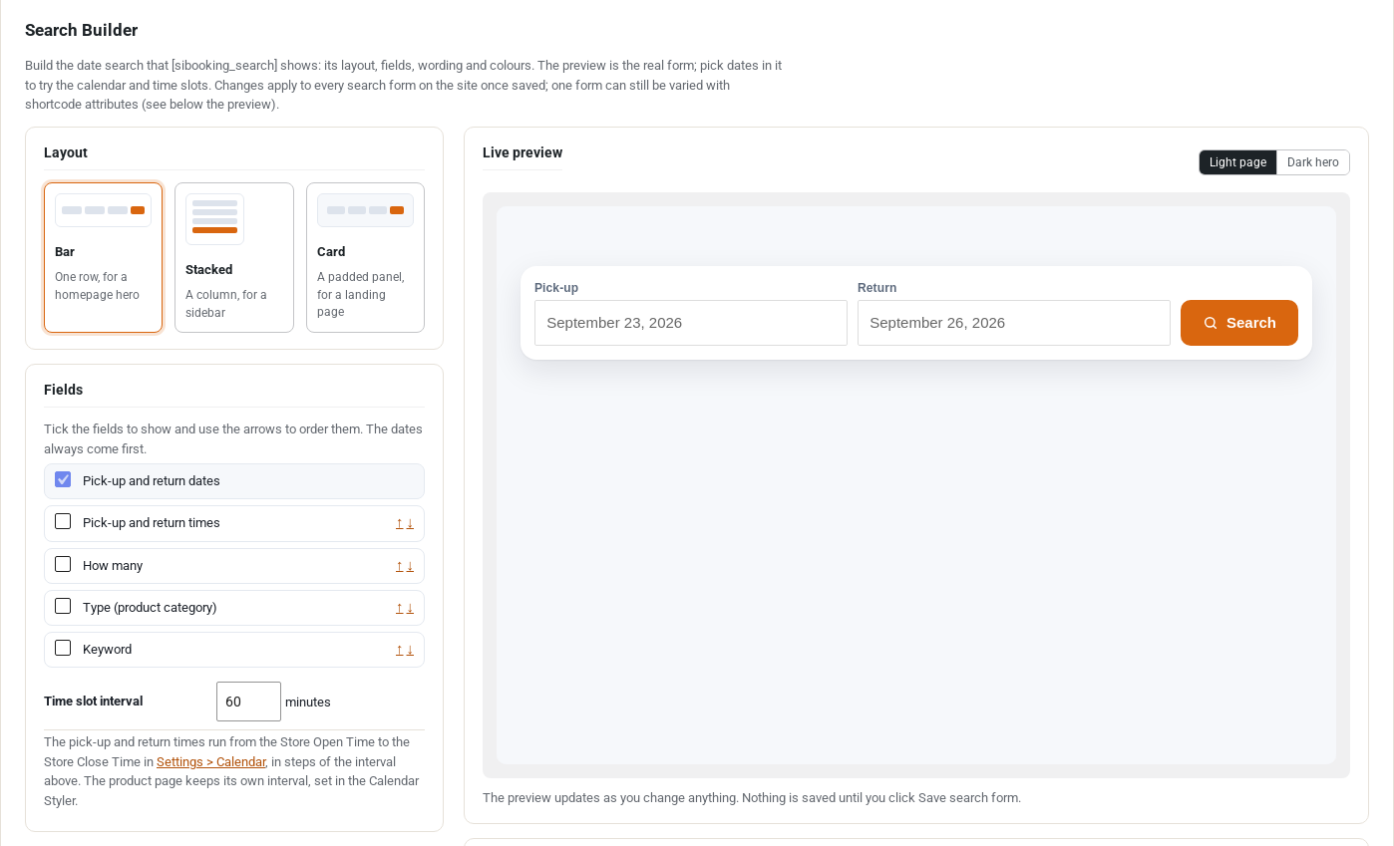Open the Pick-up date field

pos(691,323)
